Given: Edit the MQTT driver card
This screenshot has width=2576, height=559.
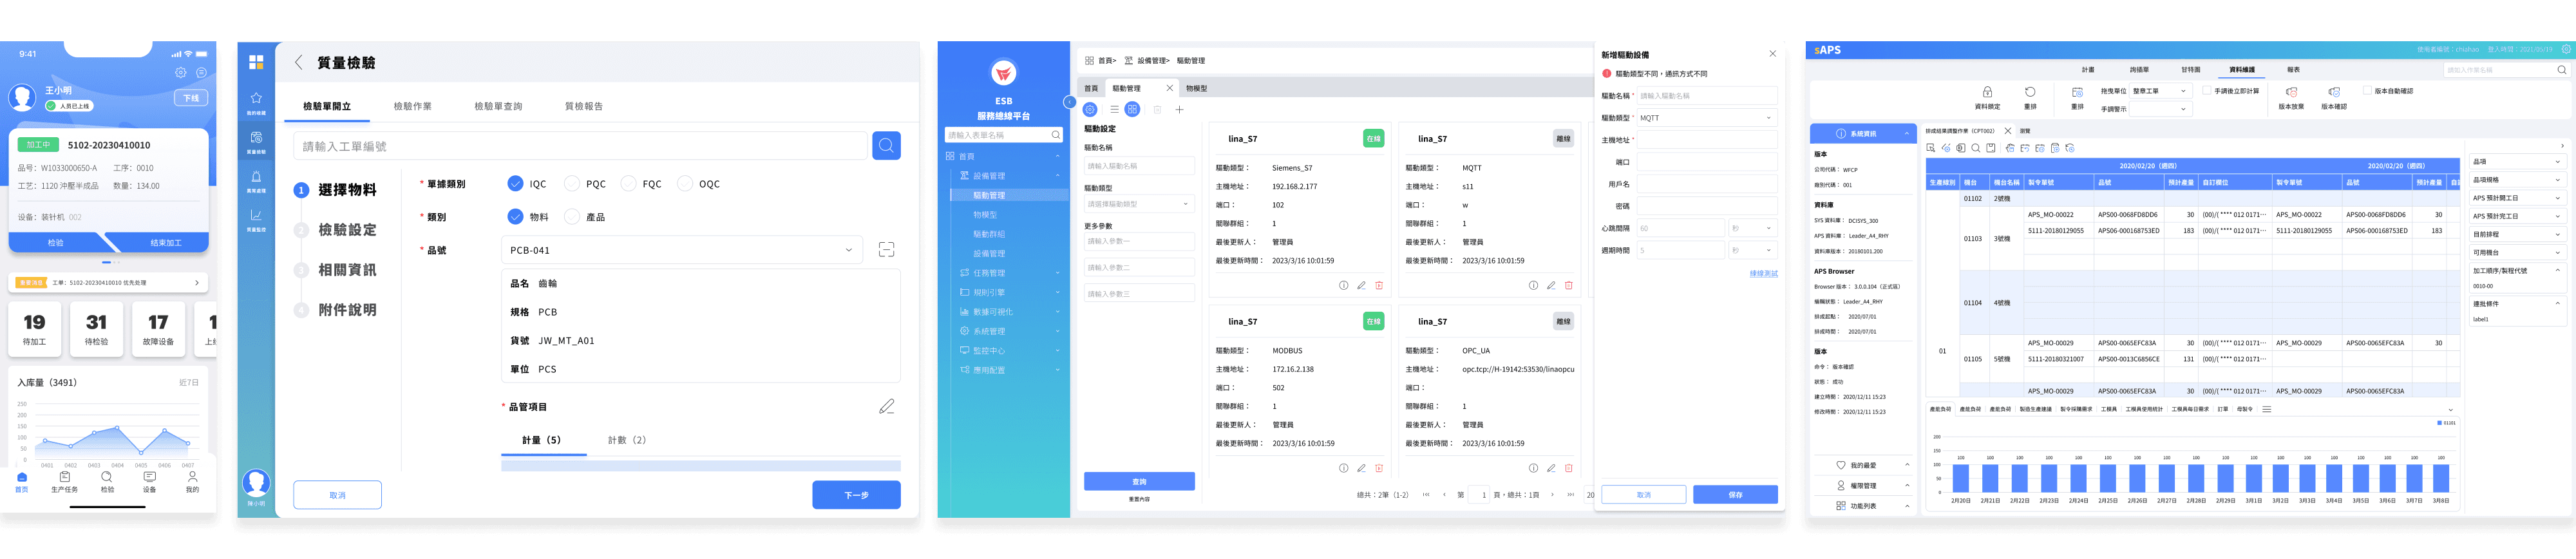Looking at the screenshot, I should point(1551,286).
